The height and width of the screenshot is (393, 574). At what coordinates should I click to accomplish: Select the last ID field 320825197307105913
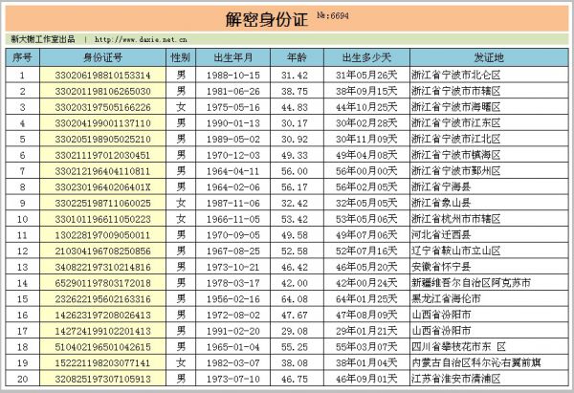103,380
